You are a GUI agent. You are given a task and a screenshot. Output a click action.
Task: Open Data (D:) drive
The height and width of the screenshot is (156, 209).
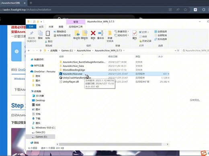(x=40, y=132)
